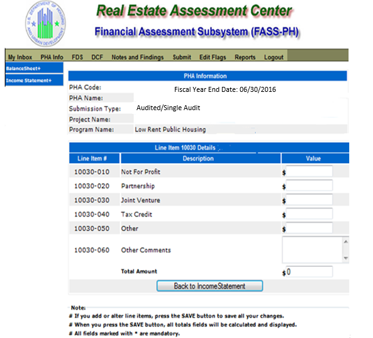Click the Partnership description text
The width and height of the screenshot is (373, 338).
[138, 186]
